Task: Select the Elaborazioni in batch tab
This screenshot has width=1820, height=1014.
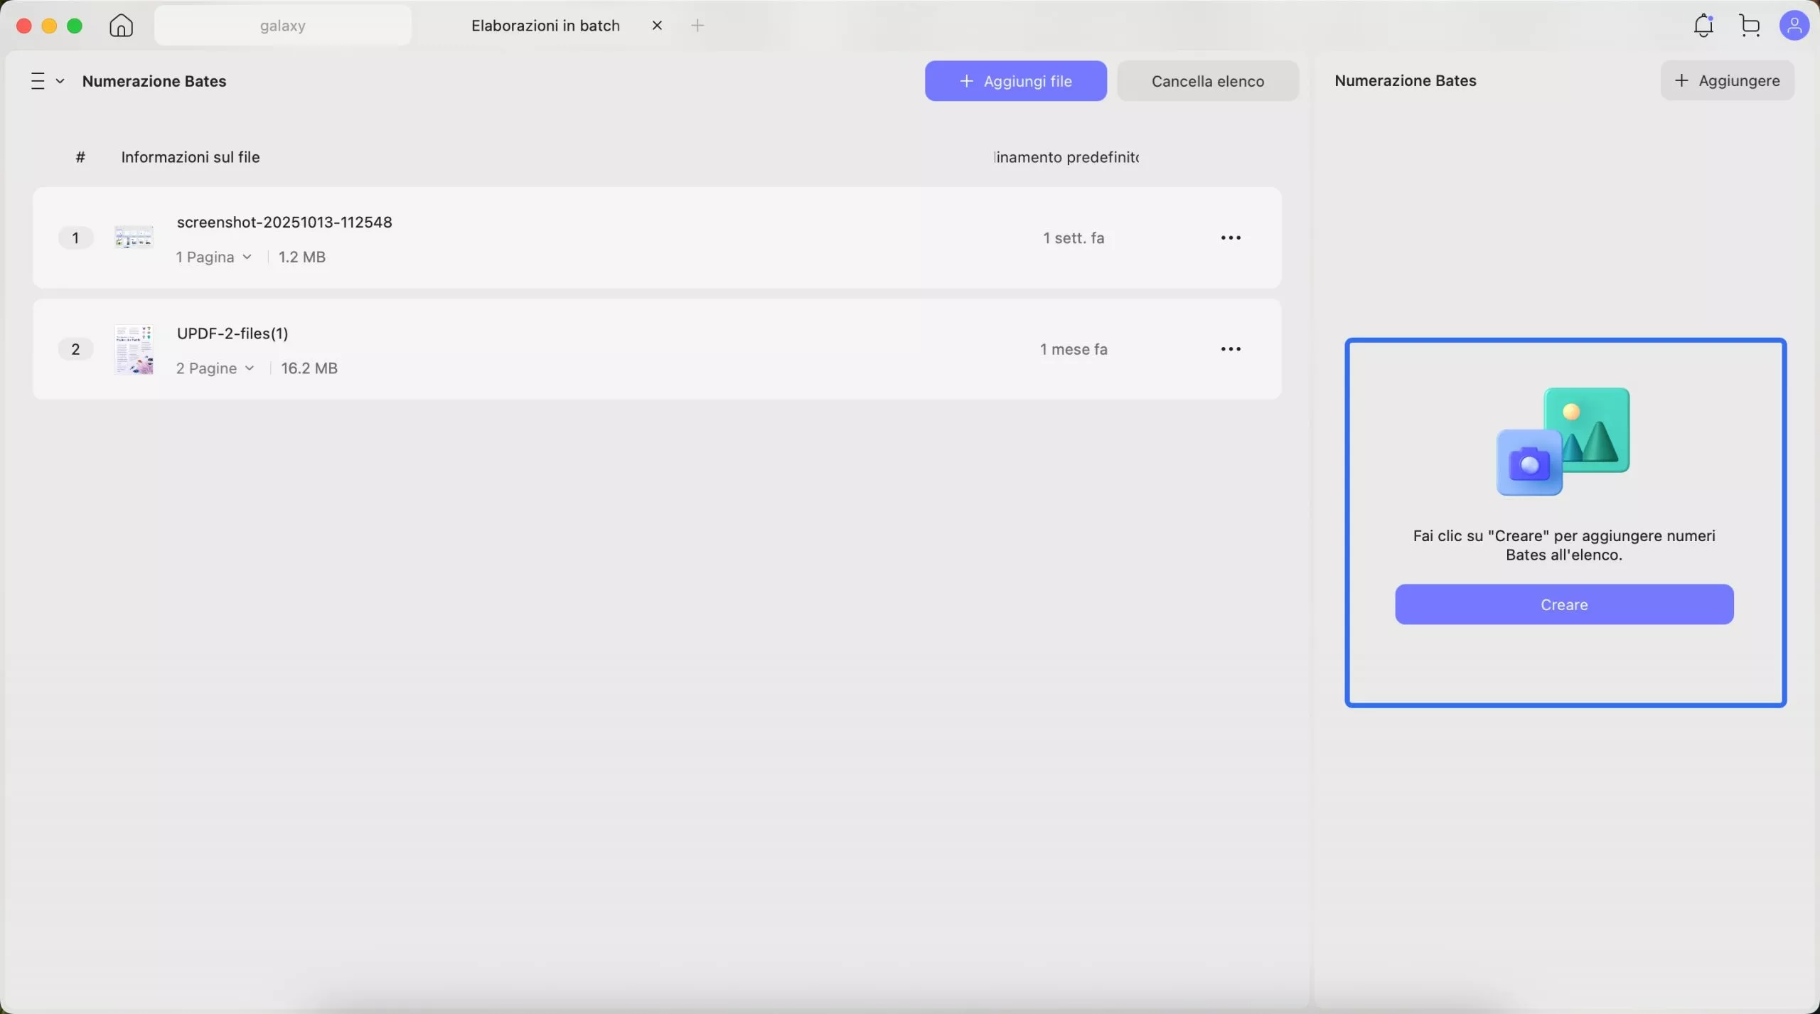Action: click(545, 26)
